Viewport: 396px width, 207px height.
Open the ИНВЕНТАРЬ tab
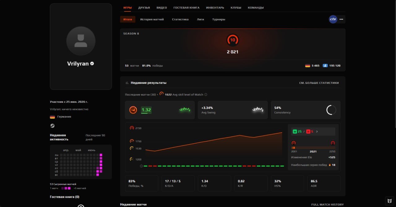pos(215,8)
